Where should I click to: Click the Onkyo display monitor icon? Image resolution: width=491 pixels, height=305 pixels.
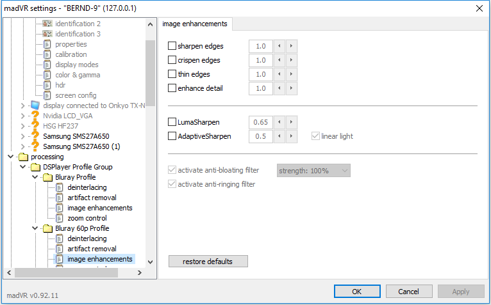pyautogui.click(x=35, y=106)
